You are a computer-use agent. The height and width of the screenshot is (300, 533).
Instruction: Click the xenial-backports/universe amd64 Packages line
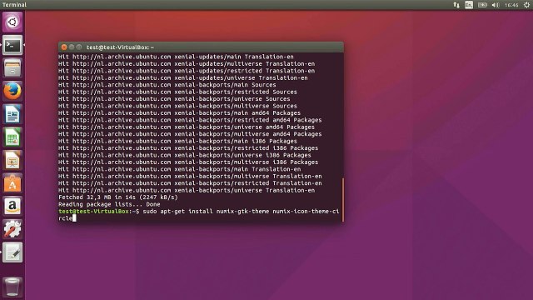tap(187, 127)
